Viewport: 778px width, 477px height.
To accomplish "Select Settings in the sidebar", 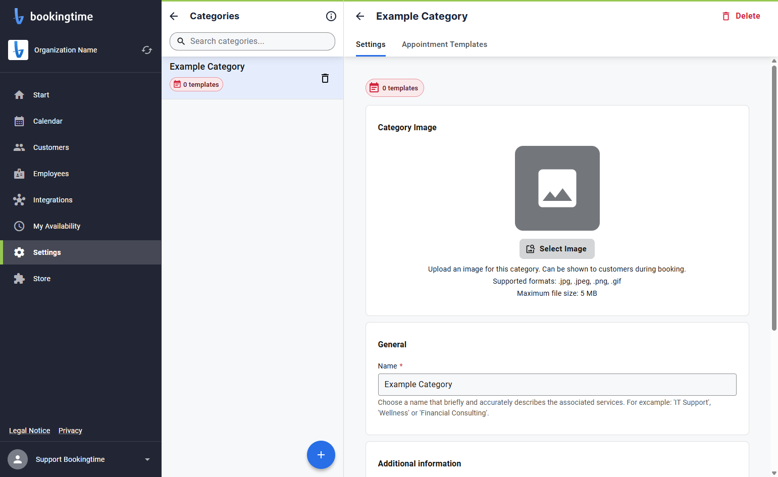I will (x=81, y=252).
